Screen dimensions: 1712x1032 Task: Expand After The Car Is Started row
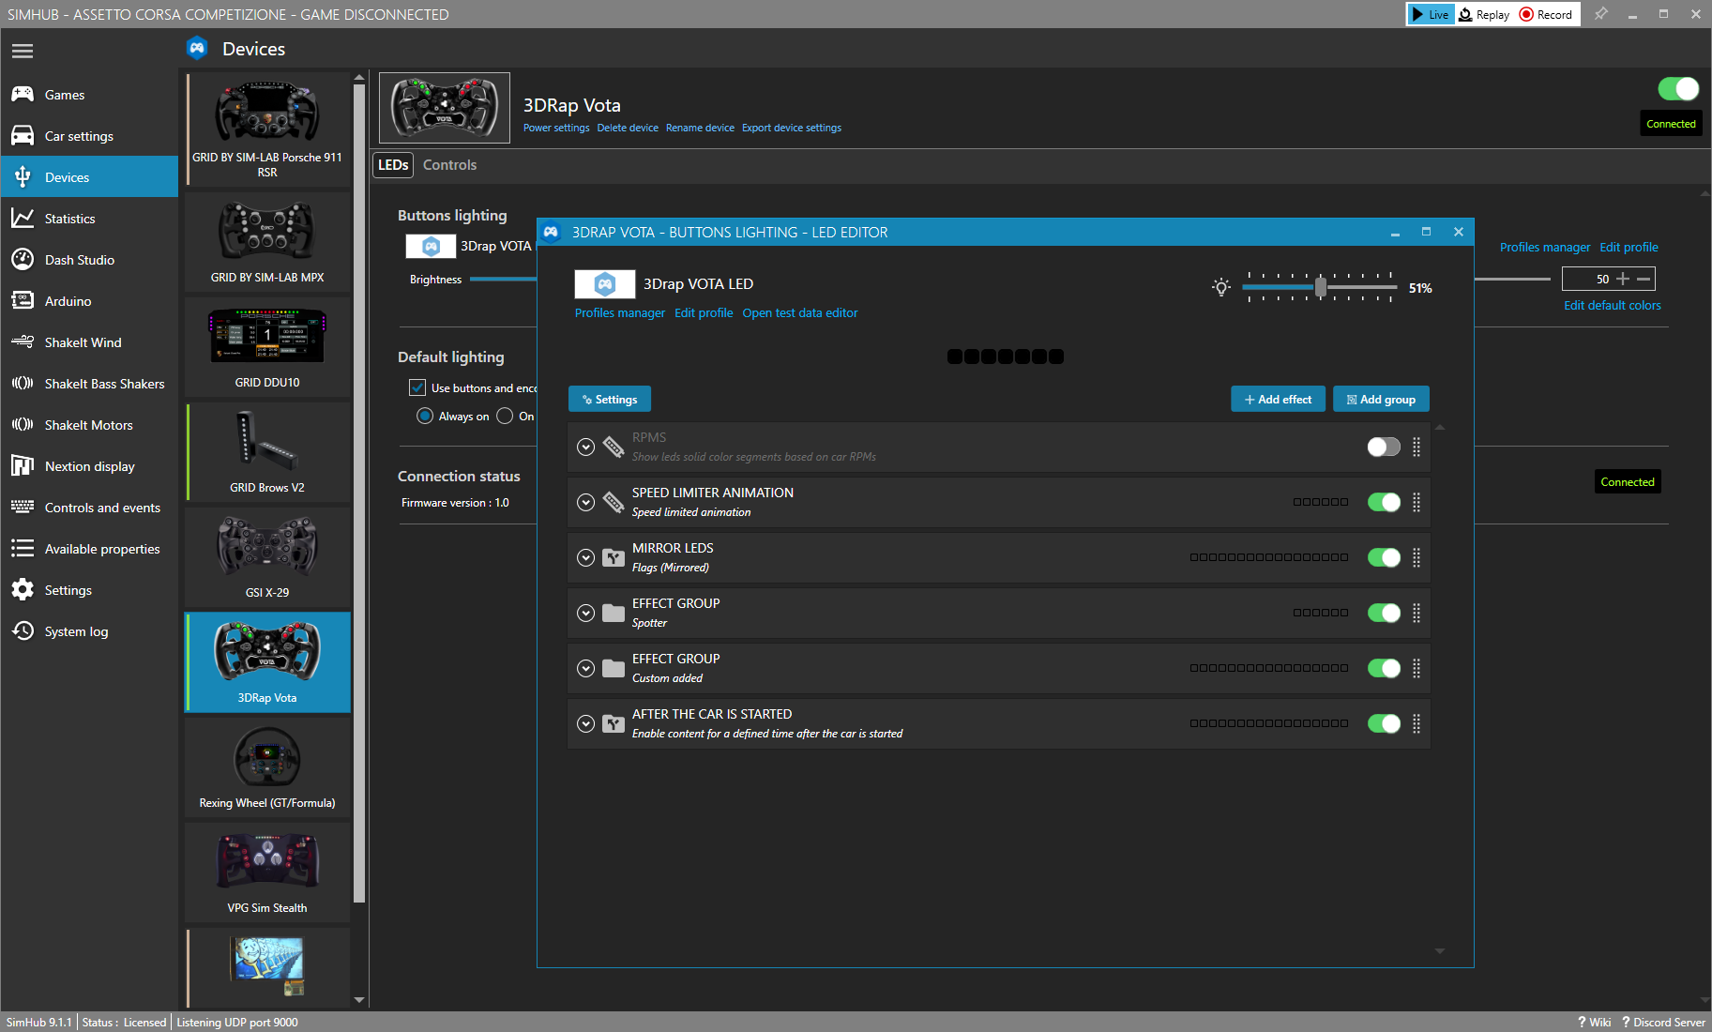pos(585,723)
